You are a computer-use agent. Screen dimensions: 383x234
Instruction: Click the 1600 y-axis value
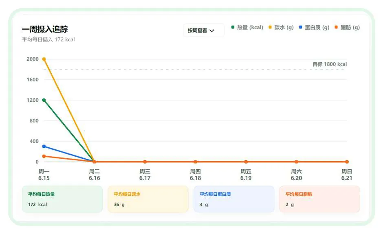tap(33, 79)
